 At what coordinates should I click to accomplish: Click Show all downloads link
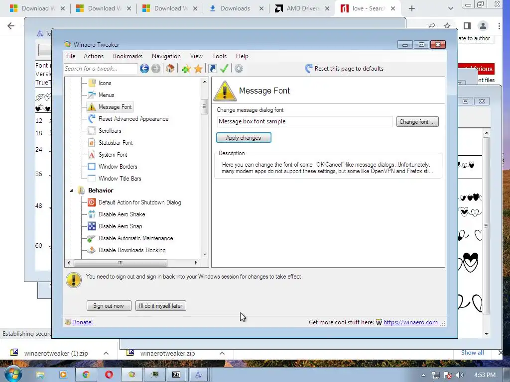click(472, 353)
